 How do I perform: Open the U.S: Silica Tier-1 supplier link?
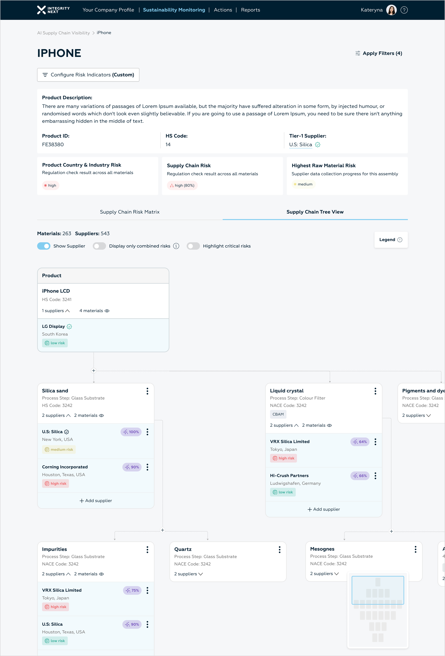[300, 145]
